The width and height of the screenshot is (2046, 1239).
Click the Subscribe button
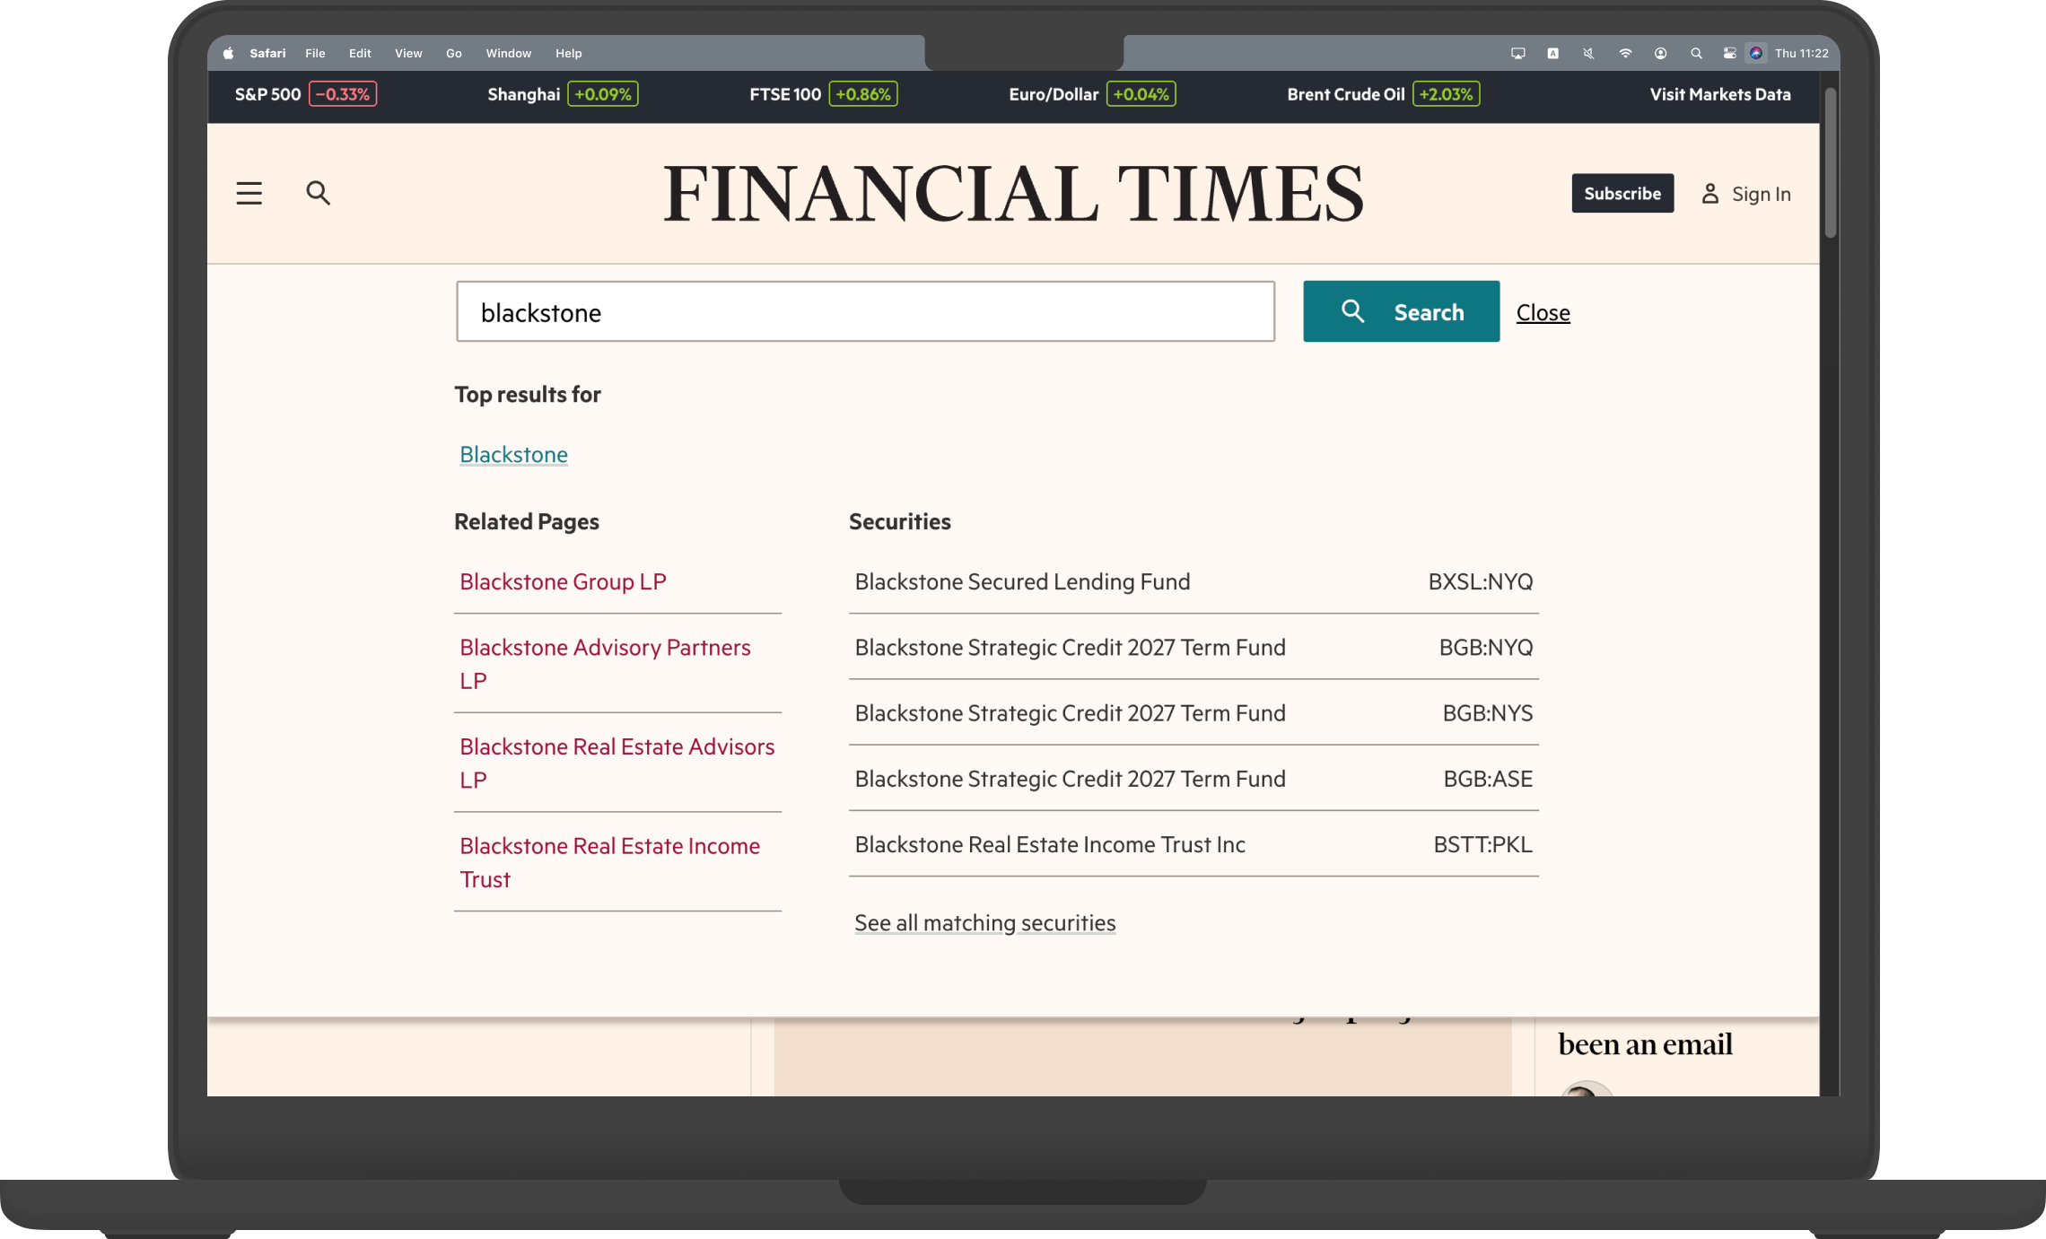[1622, 194]
